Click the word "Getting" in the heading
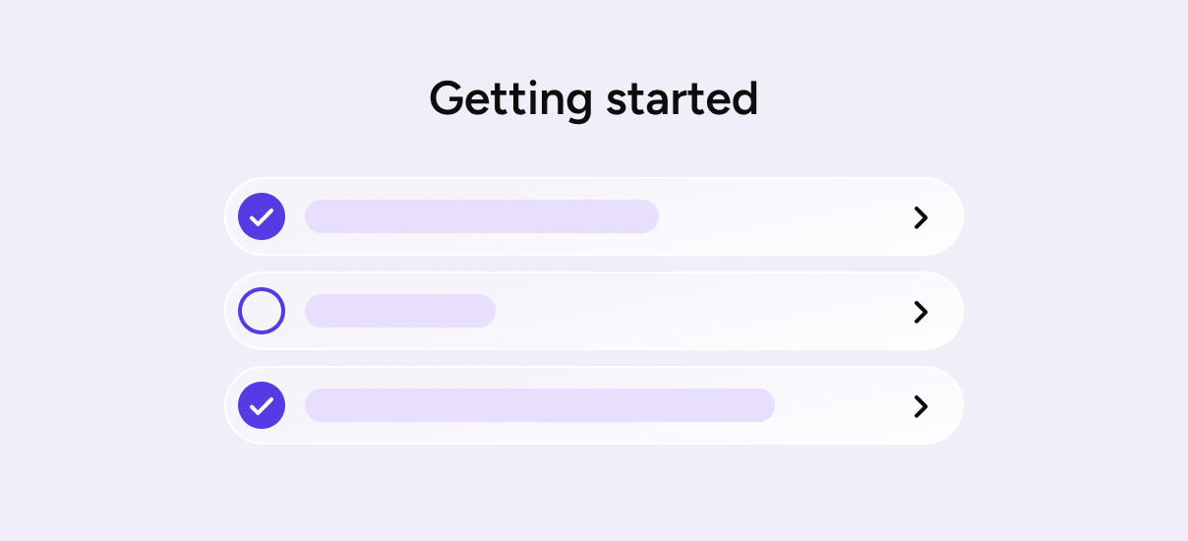Image resolution: width=1188 pixels, height=541 pixels. click(510, 99)
